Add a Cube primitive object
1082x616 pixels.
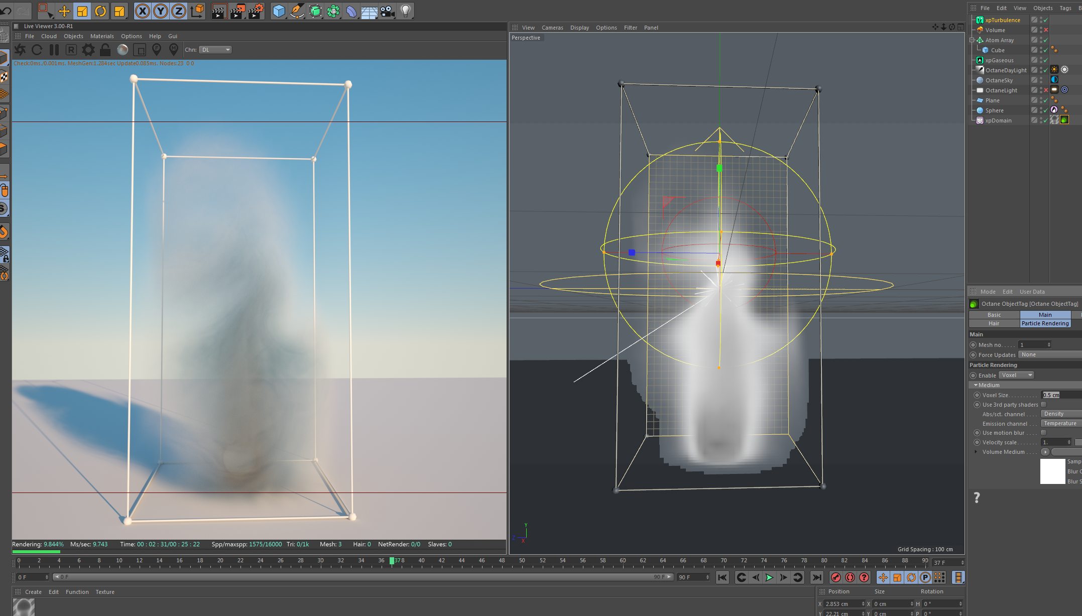279,11
